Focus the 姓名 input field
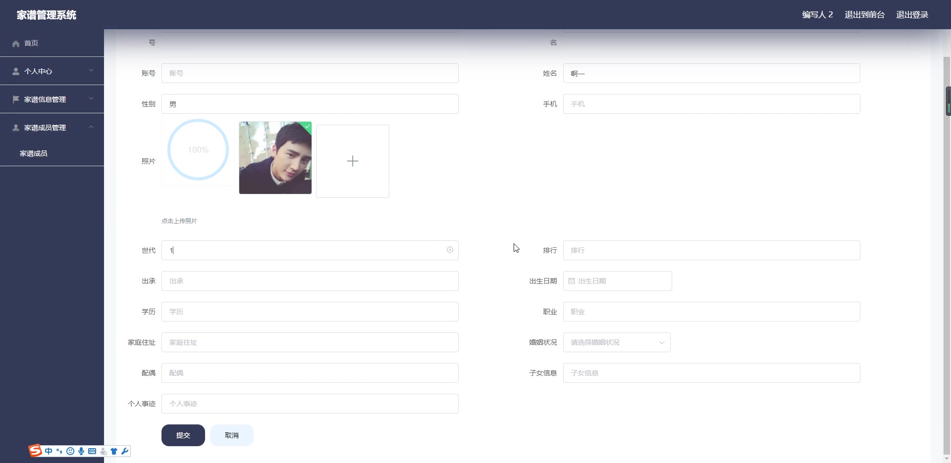The height and width of the screenshot is (463, 951). click(x=711, y=73)
